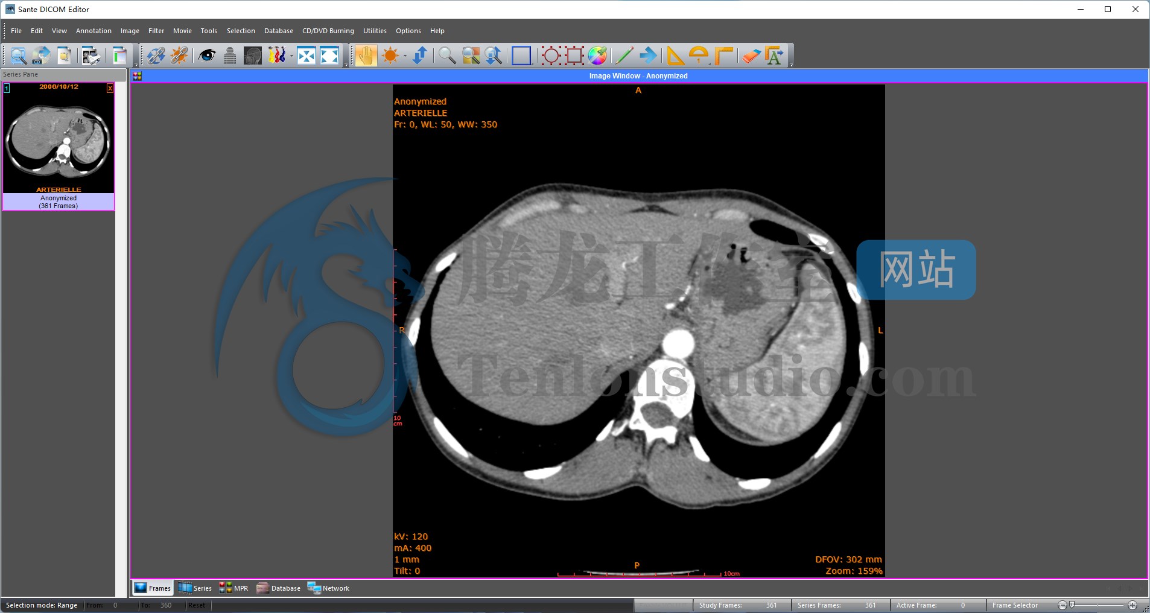
Task: Select the magnifier zoom tool
Action: [447, 56]
